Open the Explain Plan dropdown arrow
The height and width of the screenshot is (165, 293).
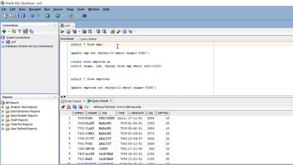[79, 32]
